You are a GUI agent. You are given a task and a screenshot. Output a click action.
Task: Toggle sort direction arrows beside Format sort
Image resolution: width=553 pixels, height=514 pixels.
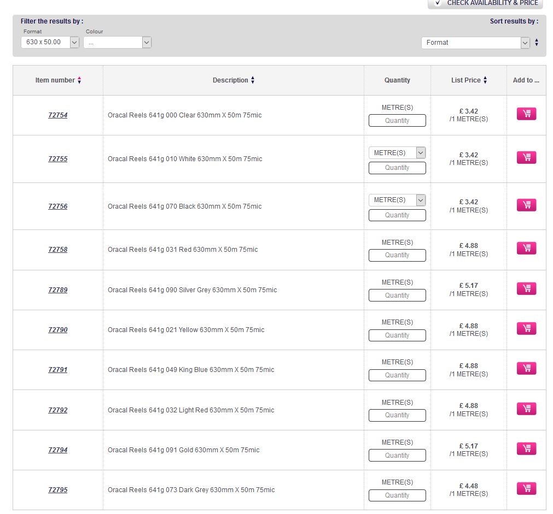[x=537, y=43]
